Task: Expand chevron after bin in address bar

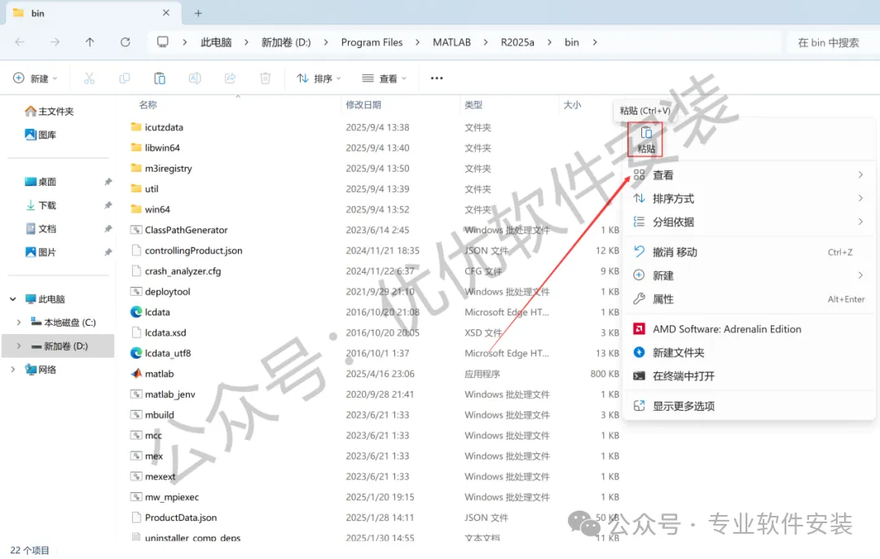Action: pyautogui.click(x=595, y=42)
